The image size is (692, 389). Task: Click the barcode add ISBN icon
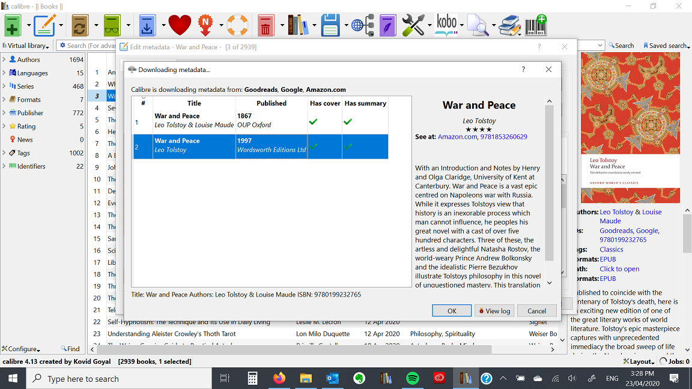536,25
